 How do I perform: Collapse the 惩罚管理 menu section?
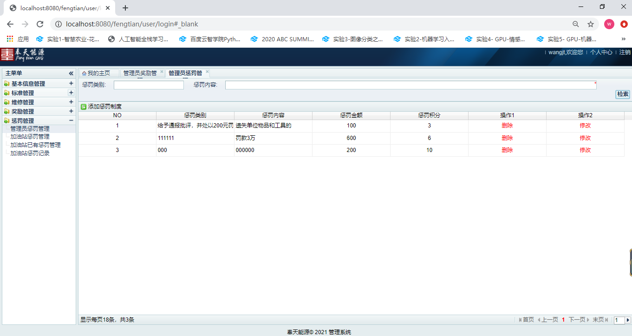point(71,120)
